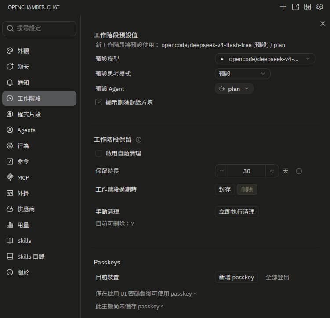Click the 工作階段預設值 heading

click(x=116, y=35)
